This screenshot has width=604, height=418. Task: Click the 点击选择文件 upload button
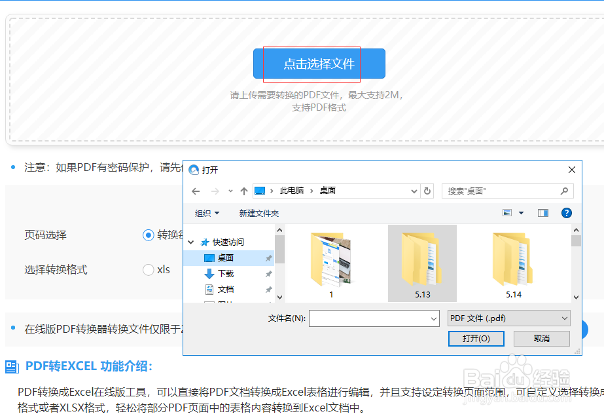click(319, 64)
